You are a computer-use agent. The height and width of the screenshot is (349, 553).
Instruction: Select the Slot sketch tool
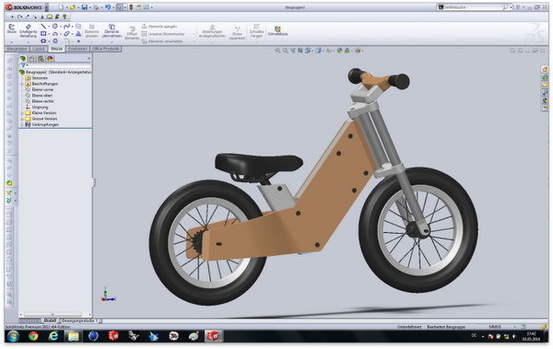pos(43,41)
